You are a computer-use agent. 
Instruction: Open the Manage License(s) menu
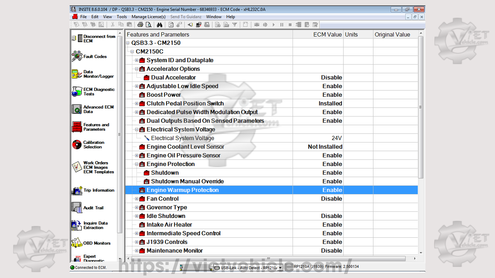point(148,17)
